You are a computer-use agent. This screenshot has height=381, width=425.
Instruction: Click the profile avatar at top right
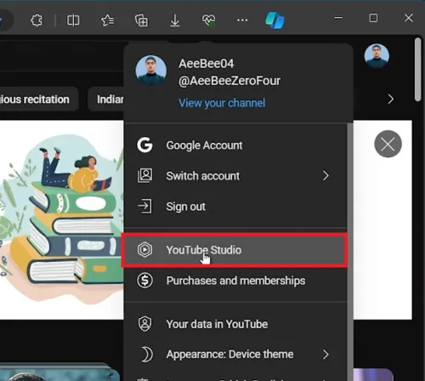[377, 56]
